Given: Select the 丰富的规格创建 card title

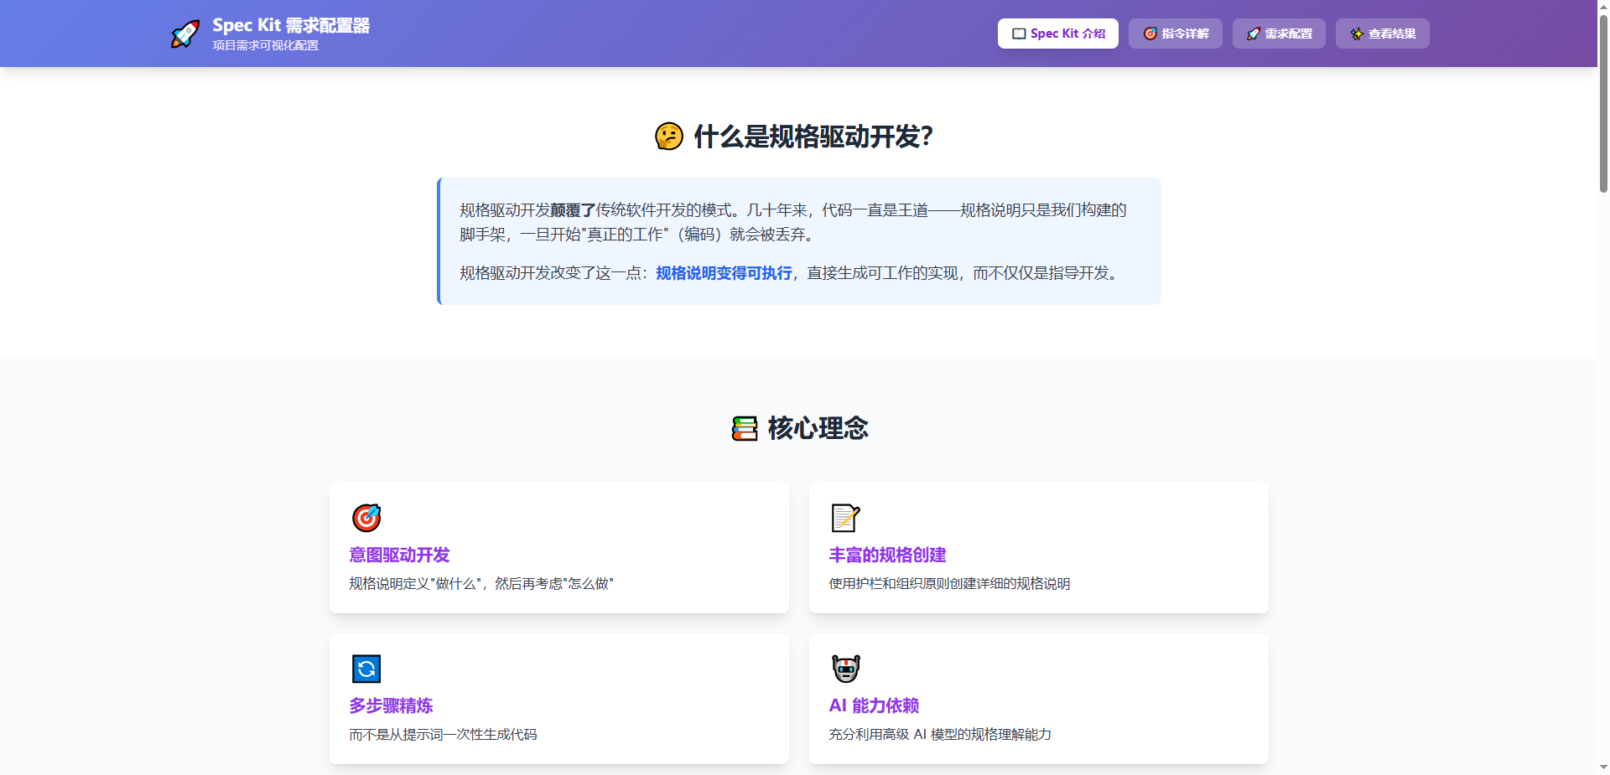Looking at the screenshot, I should tap(887, 555).
